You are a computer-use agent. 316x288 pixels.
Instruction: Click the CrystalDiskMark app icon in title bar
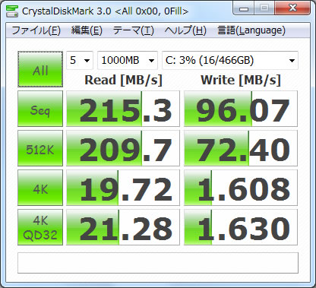(12, 11)
